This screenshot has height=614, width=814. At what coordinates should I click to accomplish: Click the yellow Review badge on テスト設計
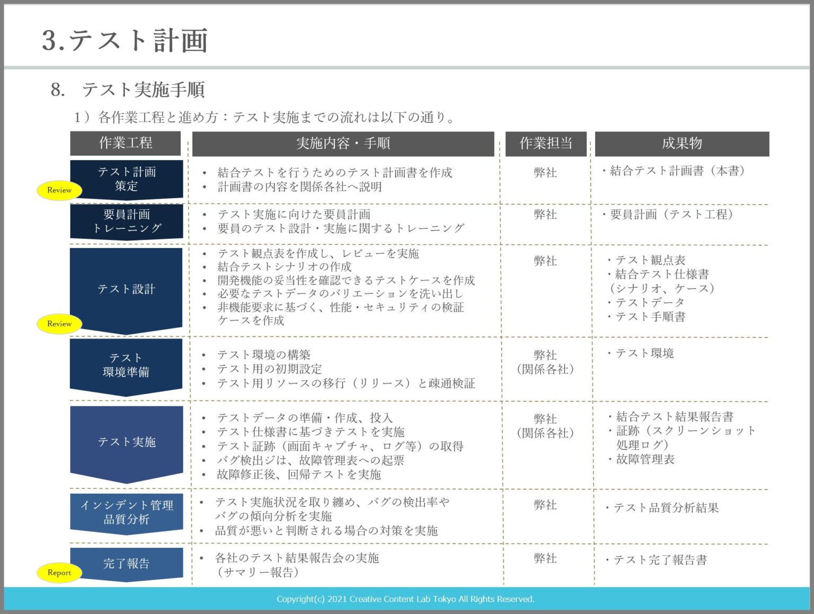pos(59,324)
